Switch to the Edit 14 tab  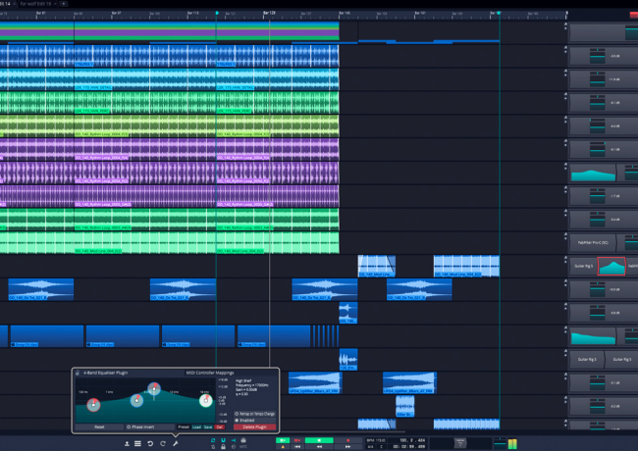(6, 4)
